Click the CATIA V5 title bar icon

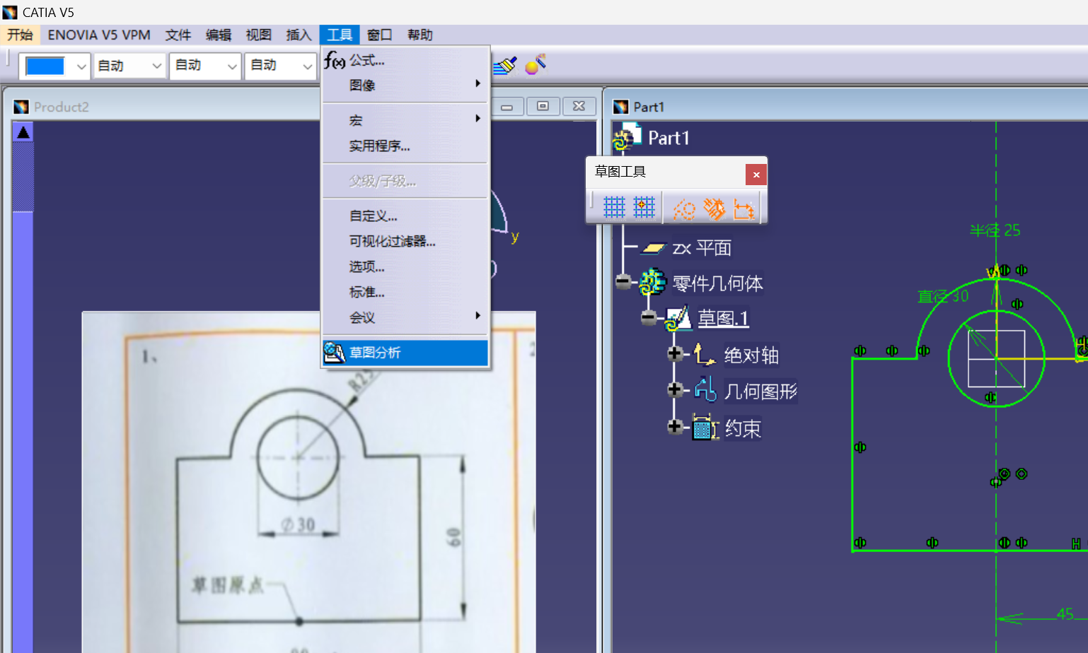point(10,12)
